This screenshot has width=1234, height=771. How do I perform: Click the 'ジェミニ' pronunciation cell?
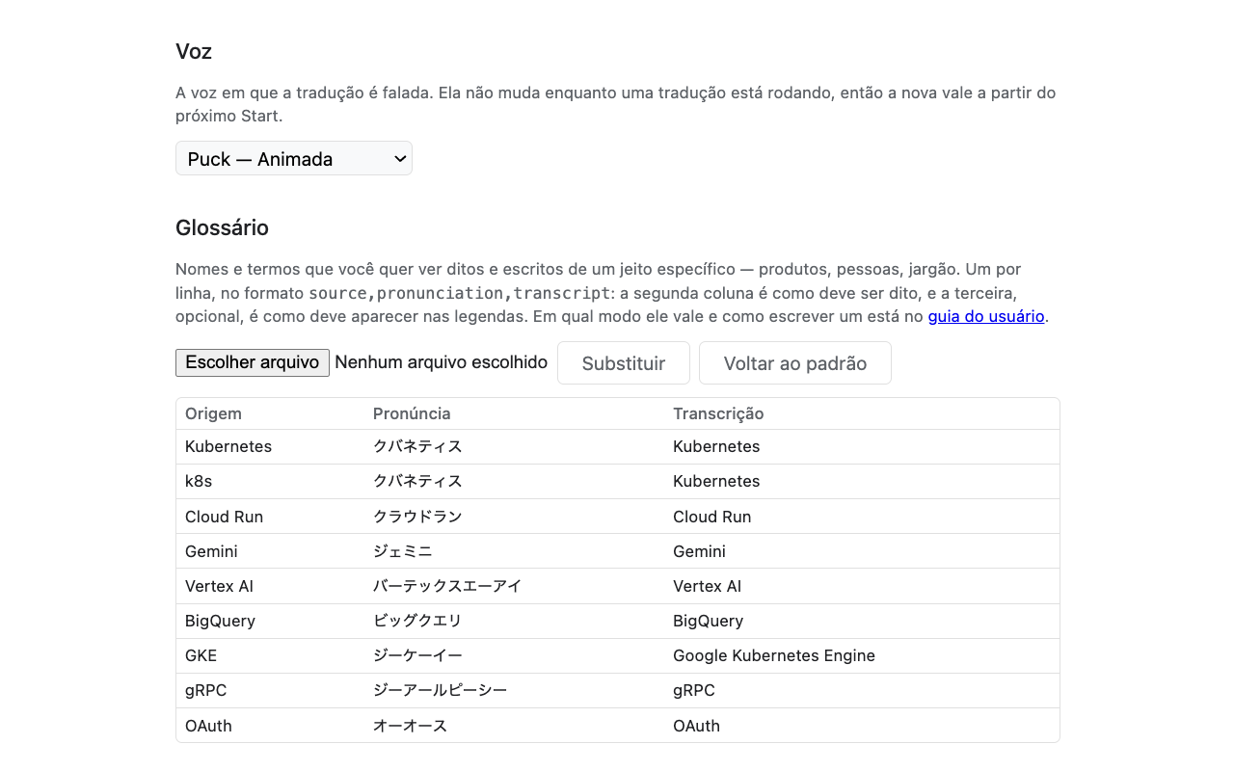point(403,551)
